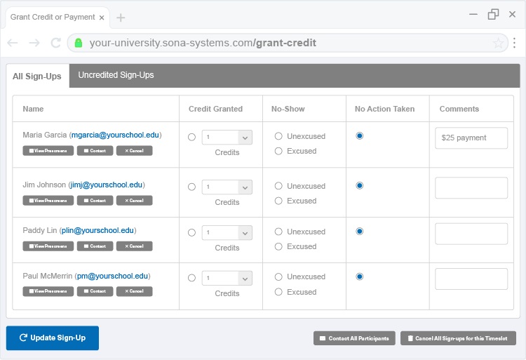The image size is (526, 360).
Task: Select Credit Granted radio for Maria Garcia
Action: (191, 138)
